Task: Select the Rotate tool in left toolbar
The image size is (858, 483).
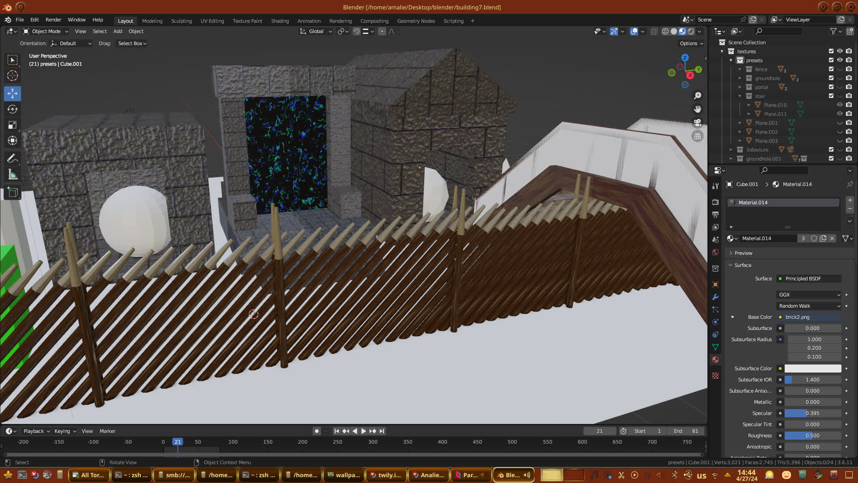Action: (13, 109)
